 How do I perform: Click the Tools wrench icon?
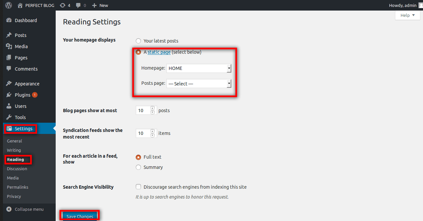click(9, 117)
